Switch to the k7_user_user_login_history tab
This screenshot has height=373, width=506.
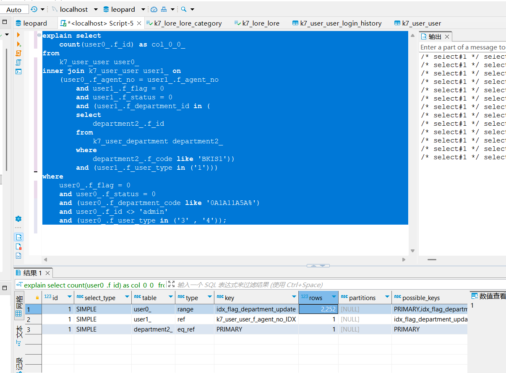pyautogui.click(x=340, y=23)
